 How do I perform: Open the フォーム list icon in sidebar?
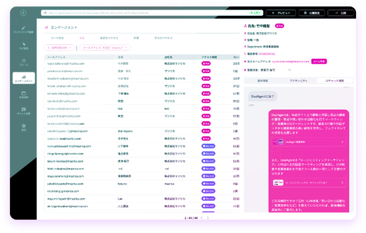(x=24, y=62)
